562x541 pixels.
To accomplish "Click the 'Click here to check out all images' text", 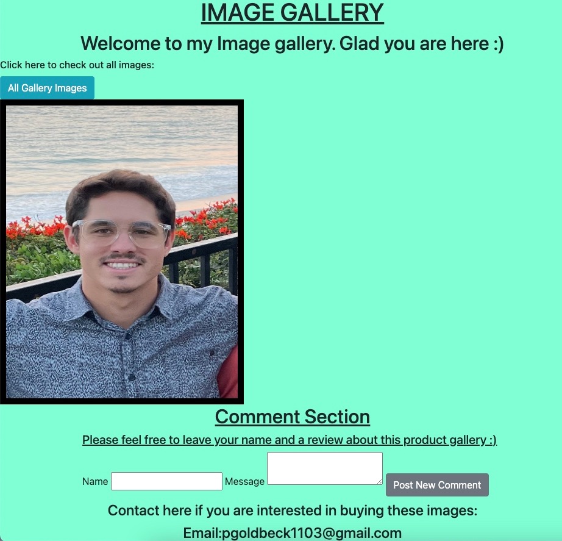I will coord(77,65).
